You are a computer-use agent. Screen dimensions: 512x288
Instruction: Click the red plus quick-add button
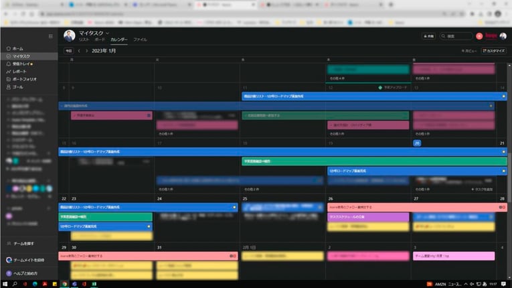[x=479, y=36]
